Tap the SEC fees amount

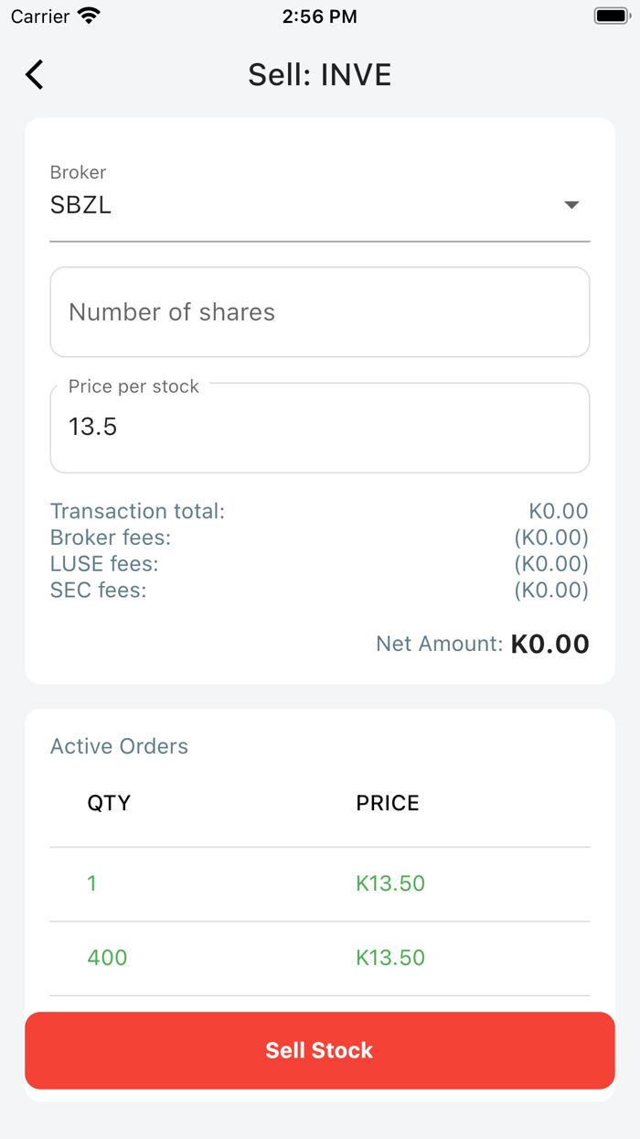551,591
